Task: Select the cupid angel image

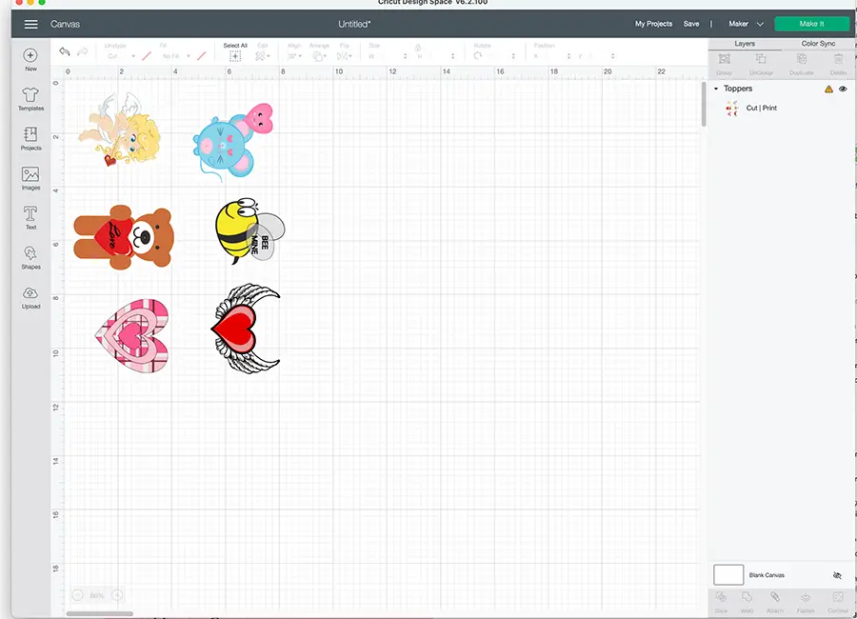Action: (x=120, y=130)
